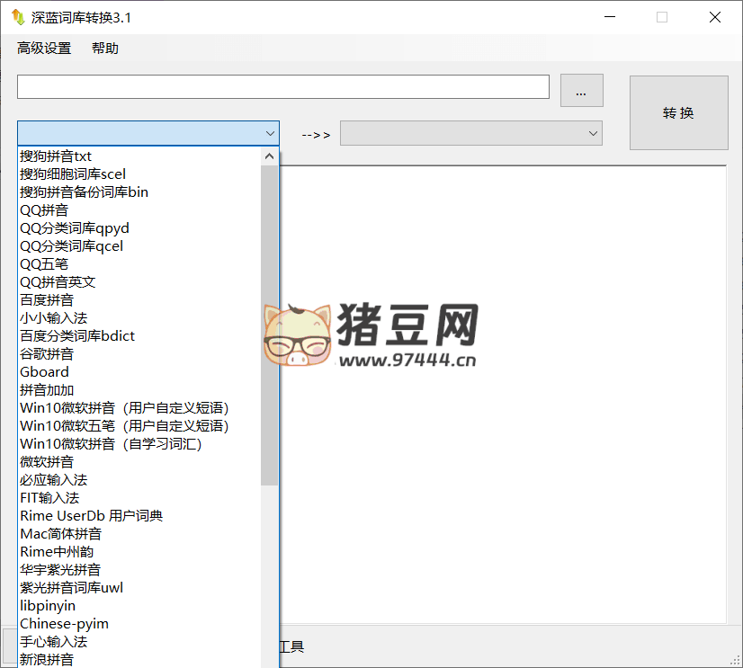Select 紫光拼音词库uwl
Viewport: 743px width, 668px height.
139,588
